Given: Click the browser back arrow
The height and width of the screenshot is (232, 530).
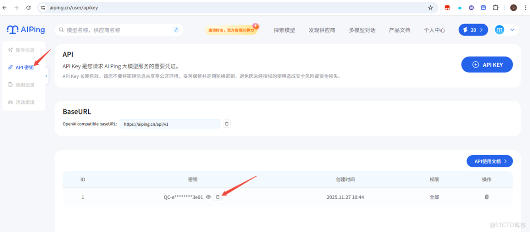Looking at the screenshot, I should (5, 8).
